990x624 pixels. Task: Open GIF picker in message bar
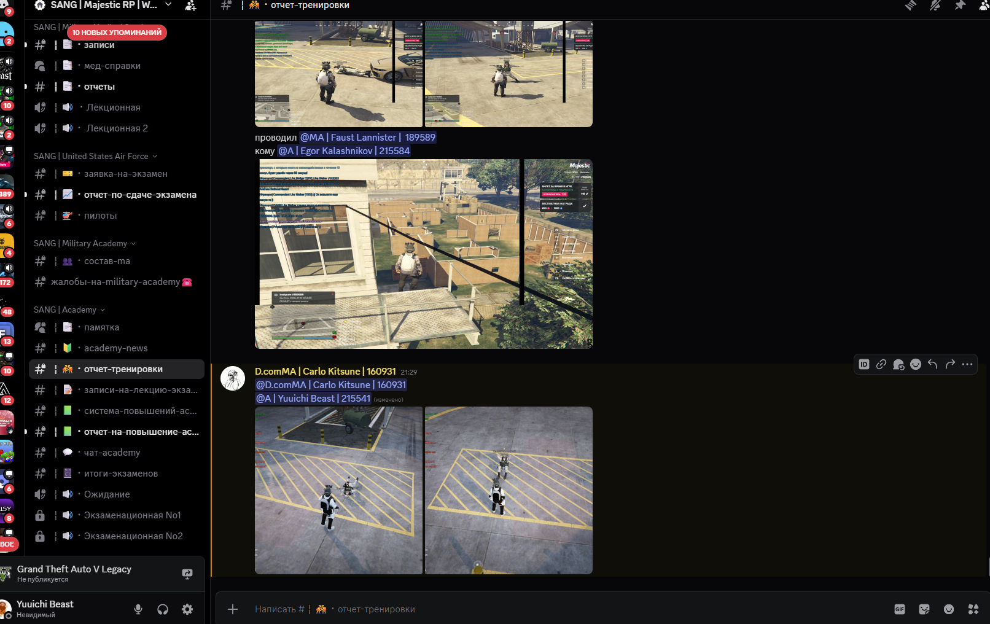click(900, 609)
